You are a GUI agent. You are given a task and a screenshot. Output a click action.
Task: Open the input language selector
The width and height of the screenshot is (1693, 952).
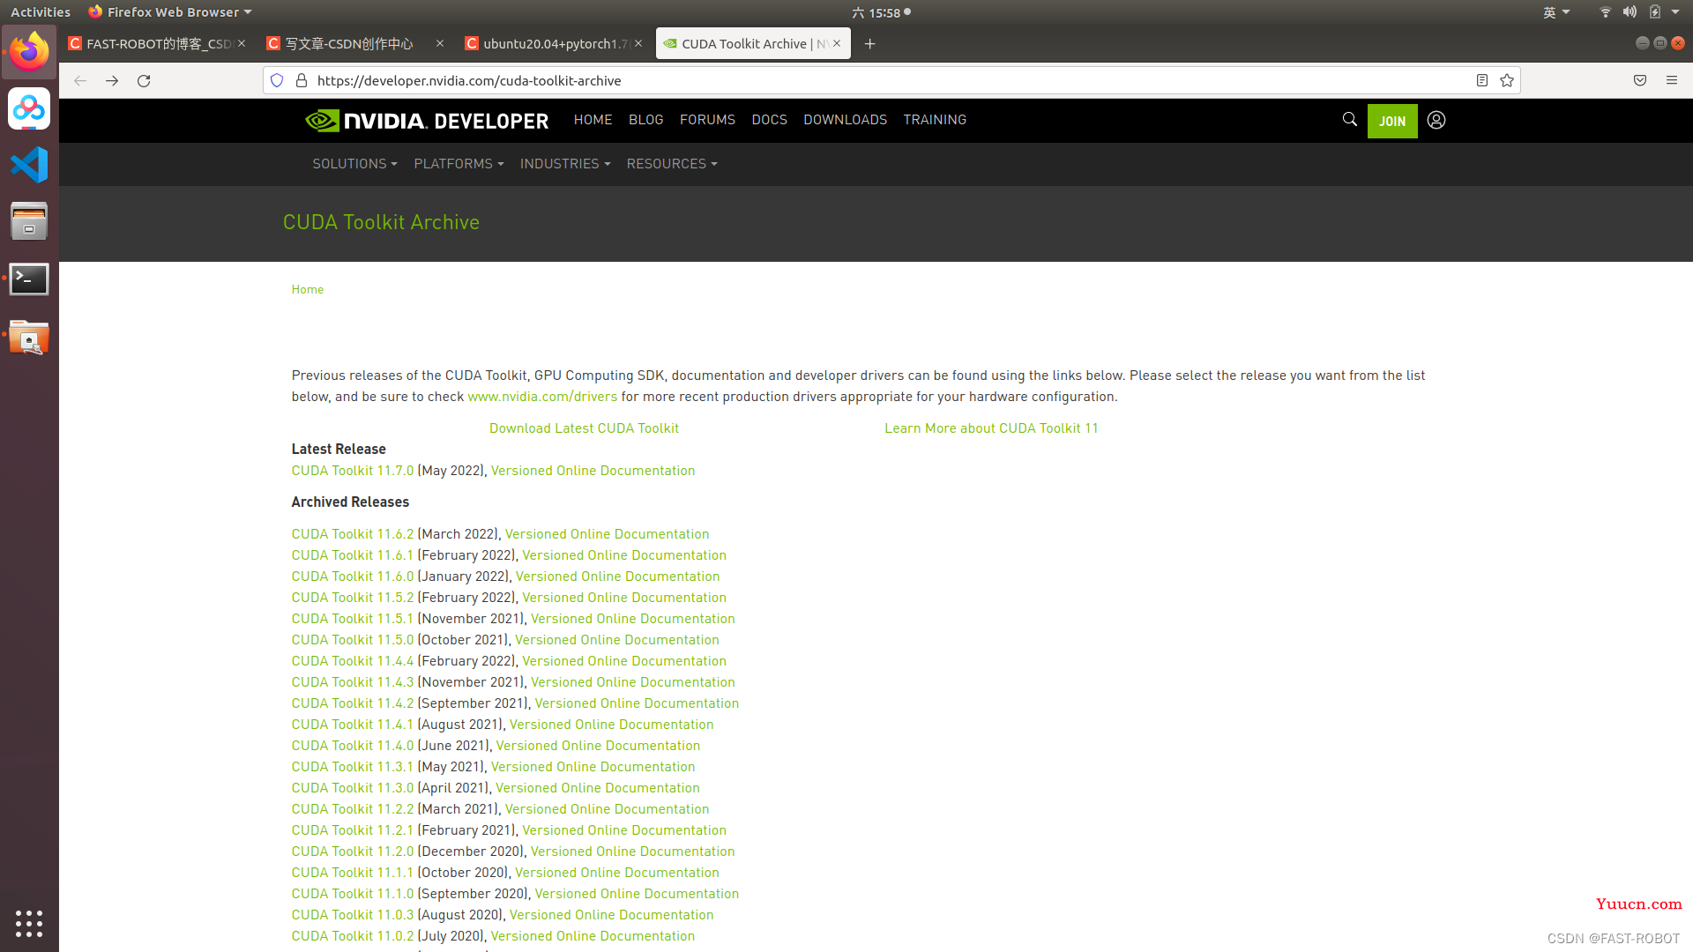(1556, 12)
